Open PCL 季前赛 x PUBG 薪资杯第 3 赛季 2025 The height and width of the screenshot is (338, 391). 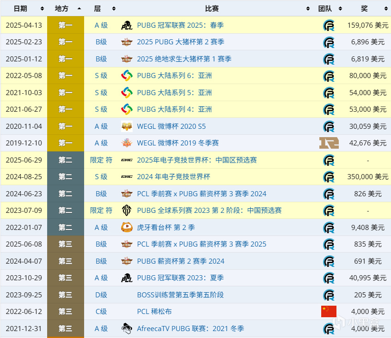pyautogui.click(x=202, y=244)
